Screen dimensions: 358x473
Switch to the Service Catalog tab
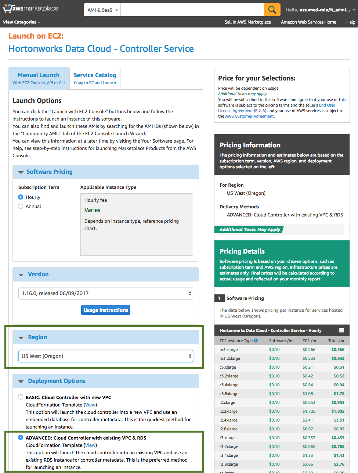click(x=95, y=78)
